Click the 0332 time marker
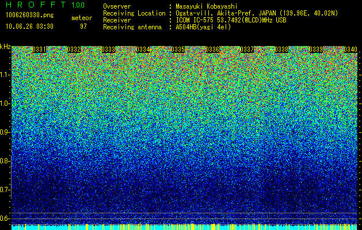The height and width of the screenshot is (230, 362). [74, 49]
